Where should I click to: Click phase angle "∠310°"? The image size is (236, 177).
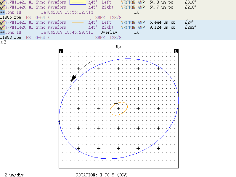pos(190,2)
